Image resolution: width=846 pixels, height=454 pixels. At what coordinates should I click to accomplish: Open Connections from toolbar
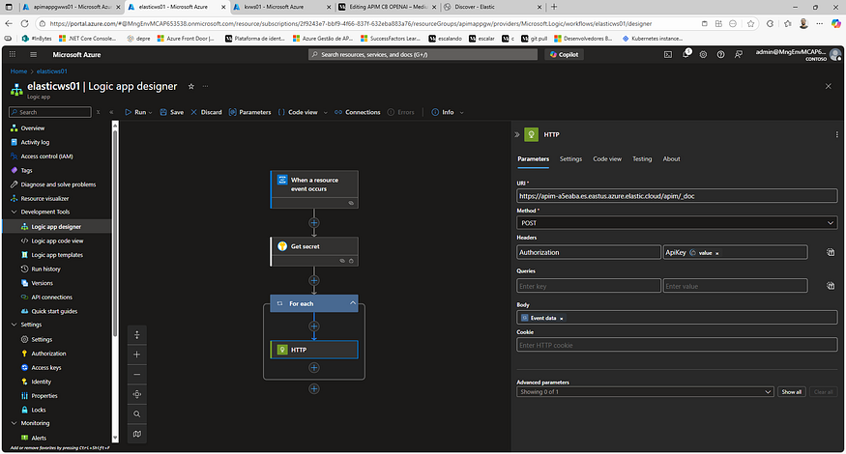357,112
